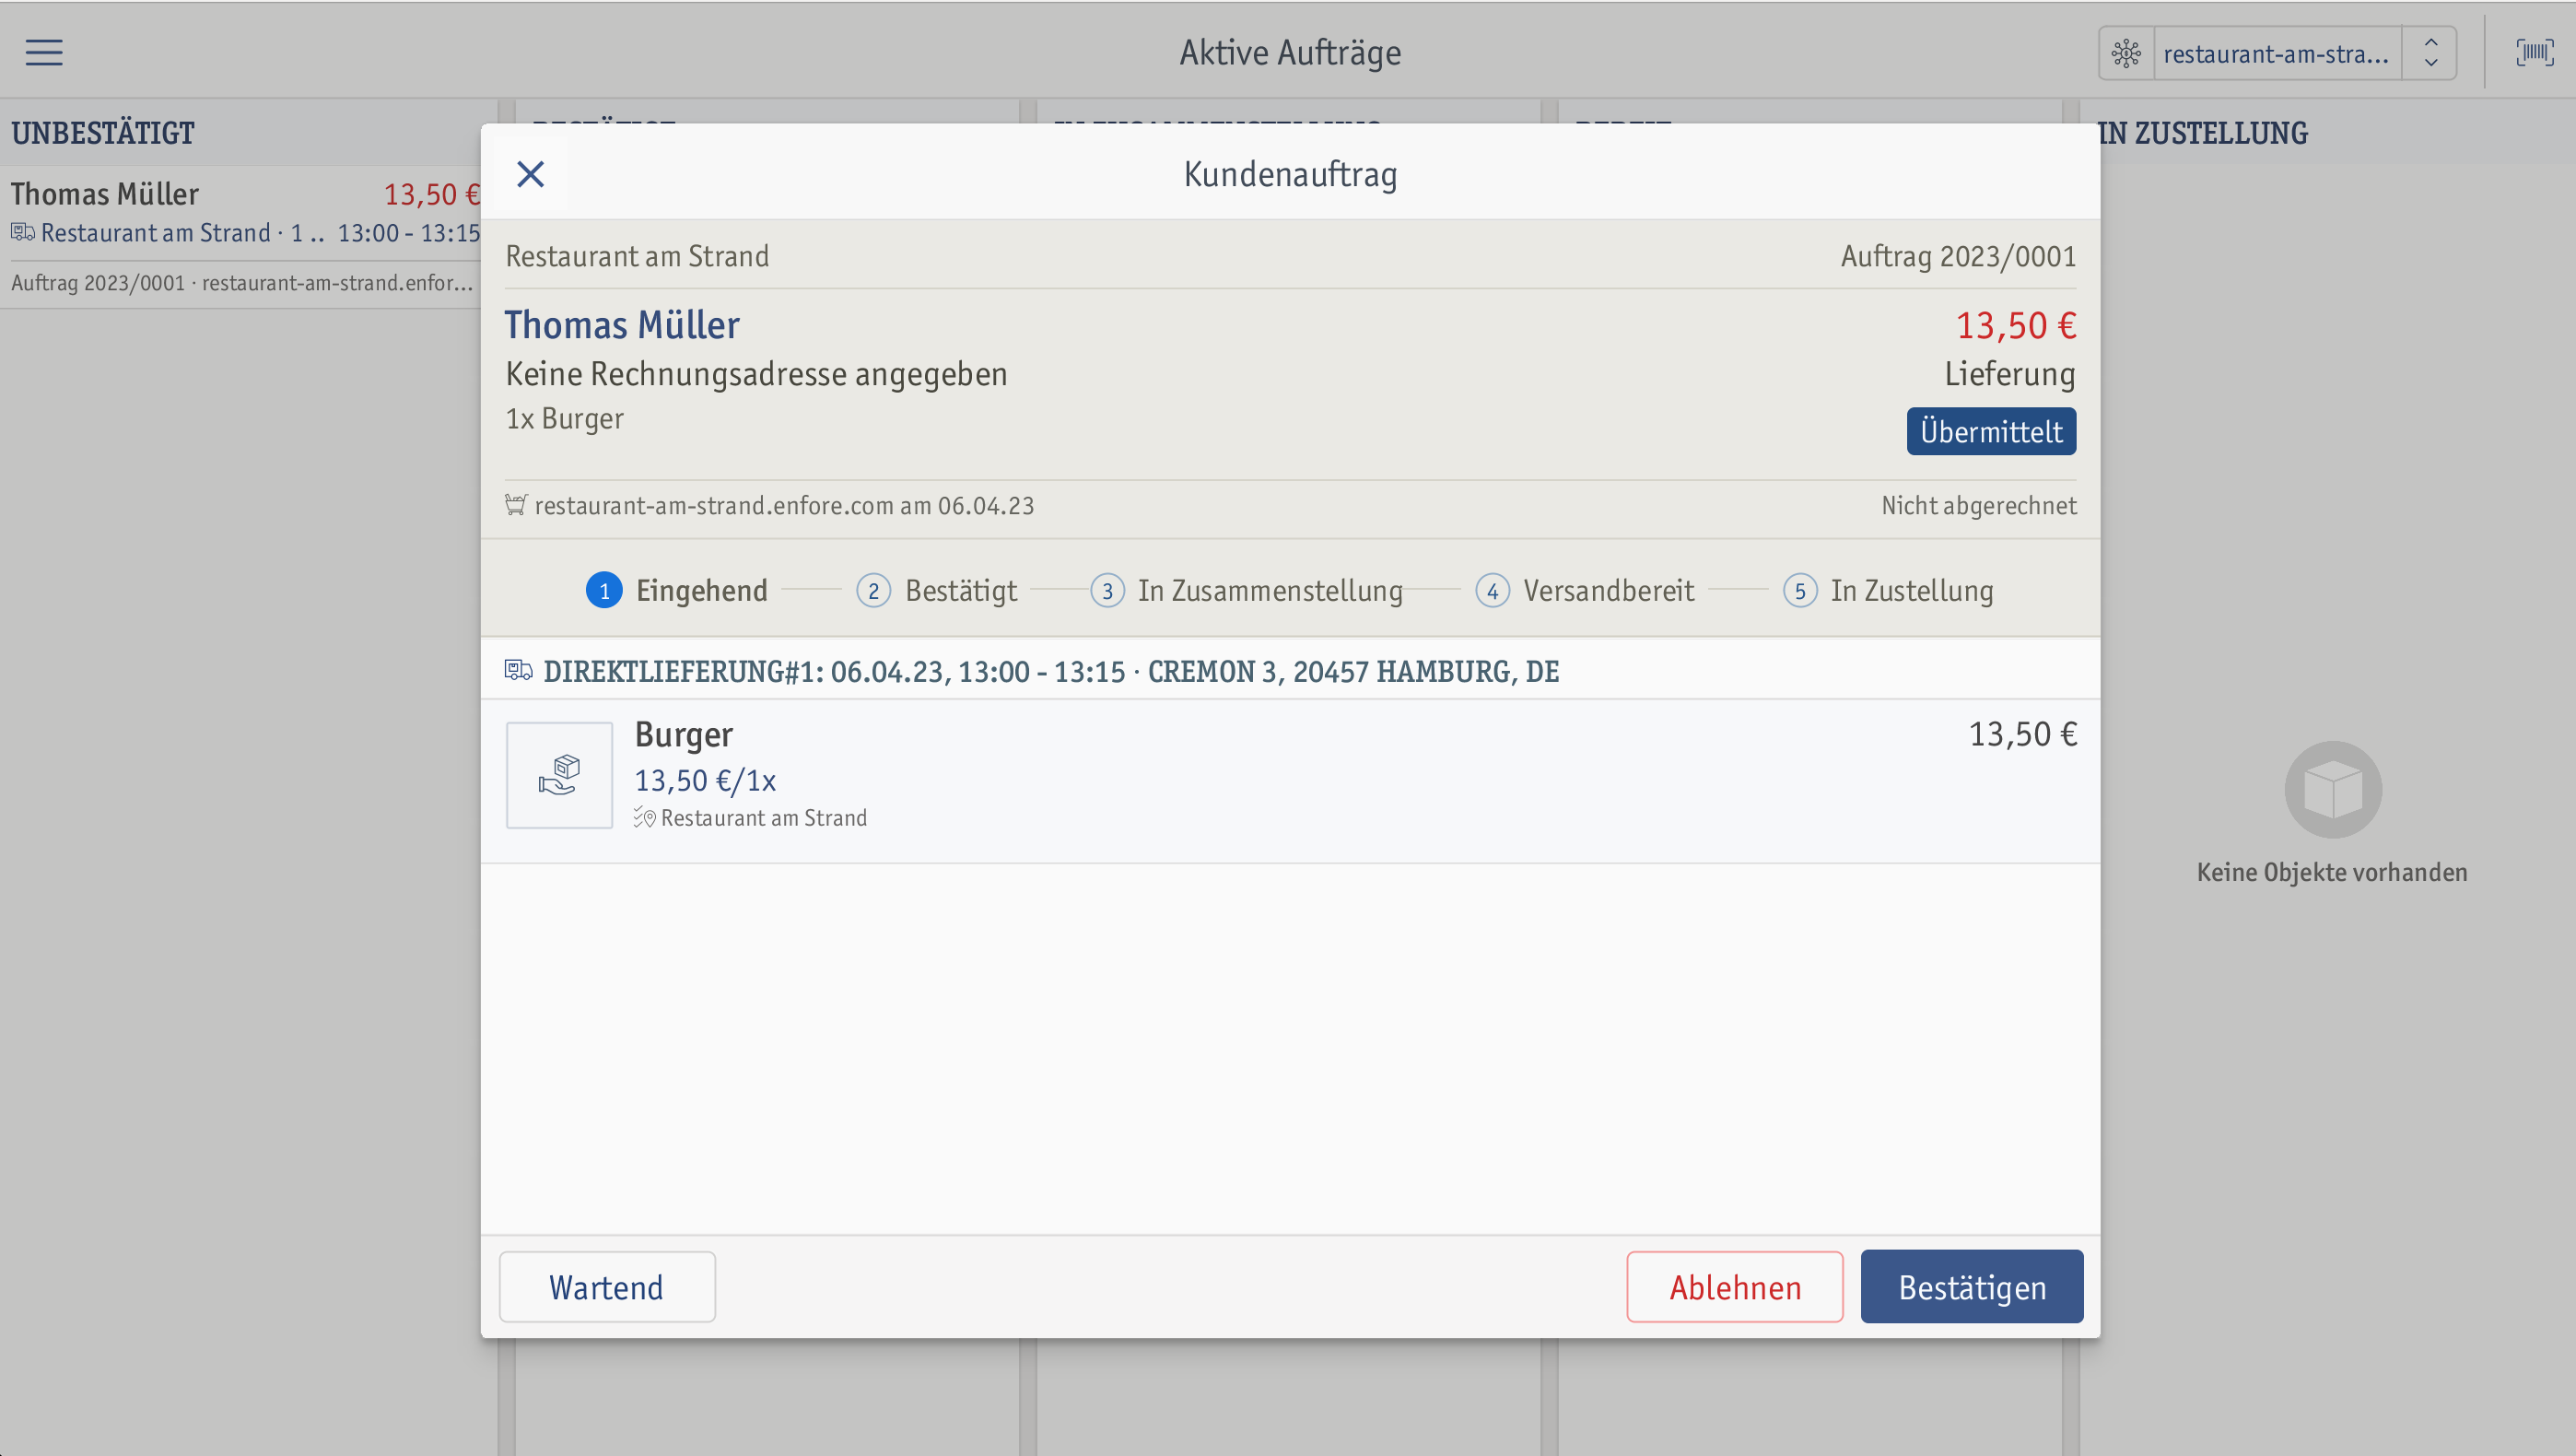Select step 1 Eingehend
This screenshot has height=1456, width=2576.
click(677, 590)
